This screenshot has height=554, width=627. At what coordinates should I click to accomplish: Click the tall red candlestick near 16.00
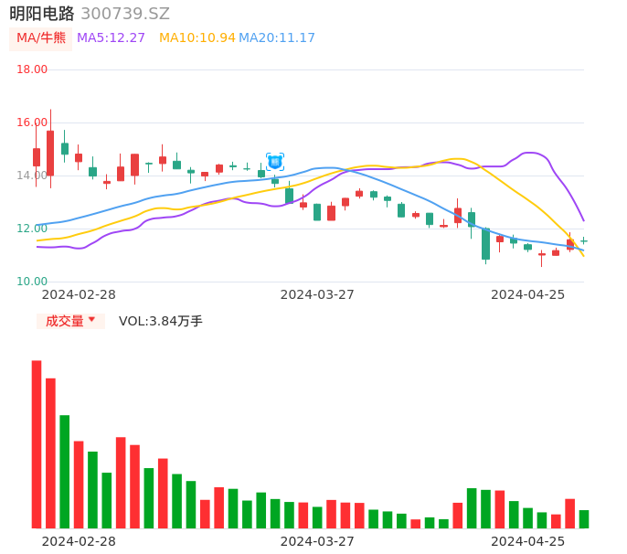tap(50, 153)
